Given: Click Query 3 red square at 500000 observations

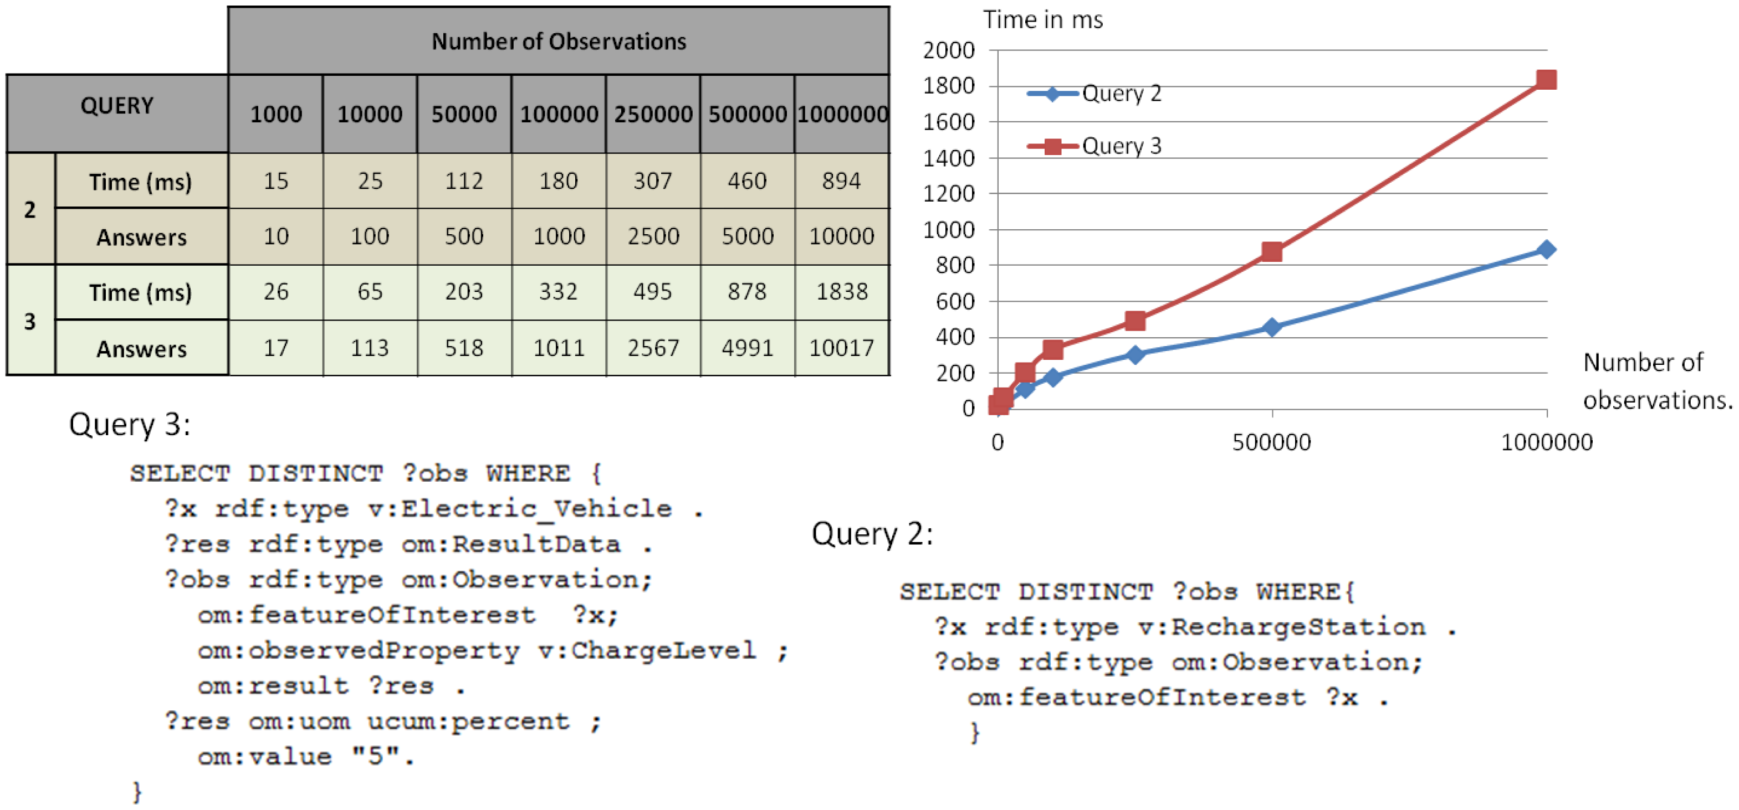Looking at the screenshot, I should point(1272,252).
